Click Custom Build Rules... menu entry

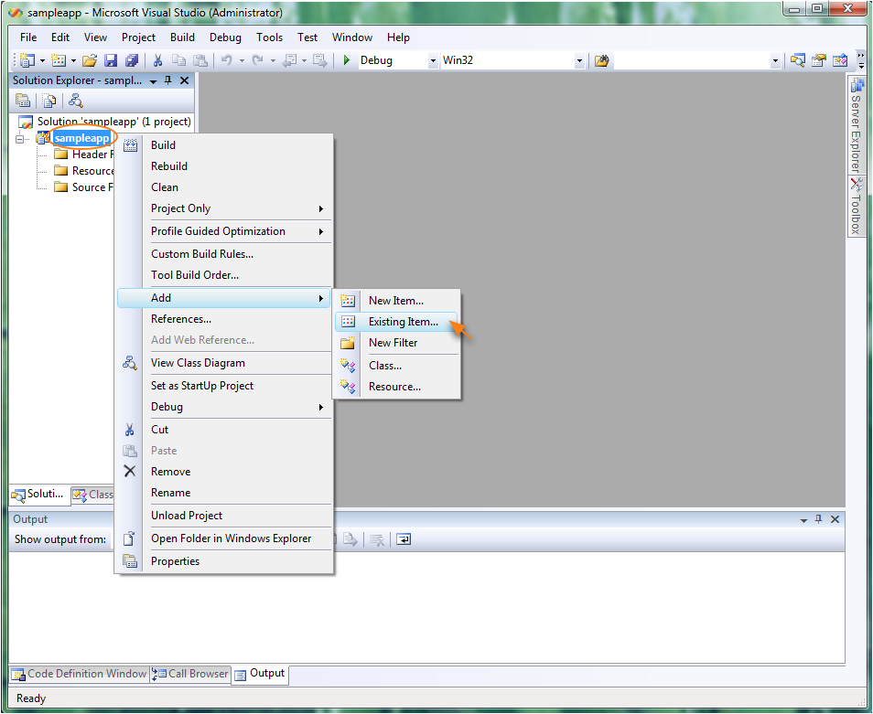tap(224, 254)
